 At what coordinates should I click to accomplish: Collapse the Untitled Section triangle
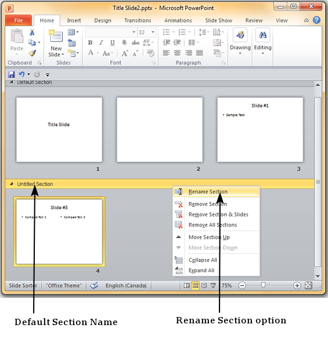(x=12, y=184)
